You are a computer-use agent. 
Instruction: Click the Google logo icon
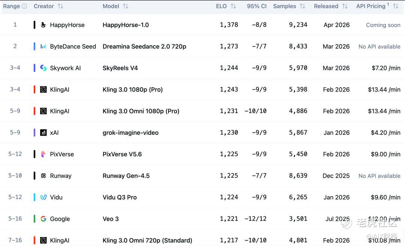(x=43, y=219)
